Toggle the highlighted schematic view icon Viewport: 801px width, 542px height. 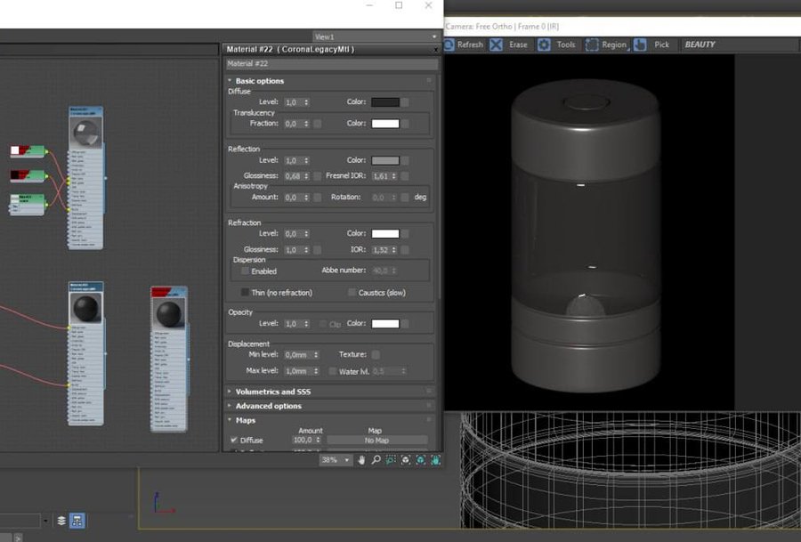coord(77,521)
